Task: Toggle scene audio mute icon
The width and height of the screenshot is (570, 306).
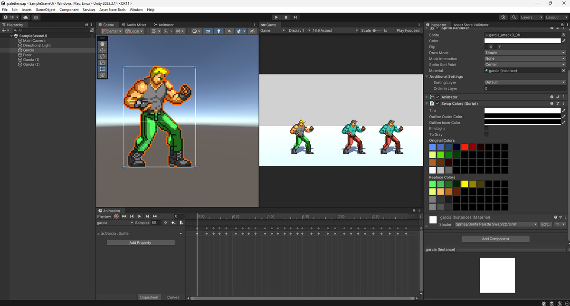Action: (x=229, y=31)
